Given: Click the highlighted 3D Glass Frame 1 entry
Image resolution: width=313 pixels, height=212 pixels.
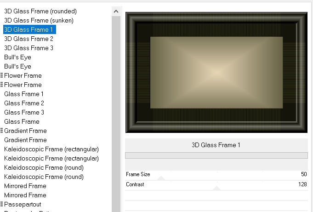Looking at the screenshot, I should [29, 29].
